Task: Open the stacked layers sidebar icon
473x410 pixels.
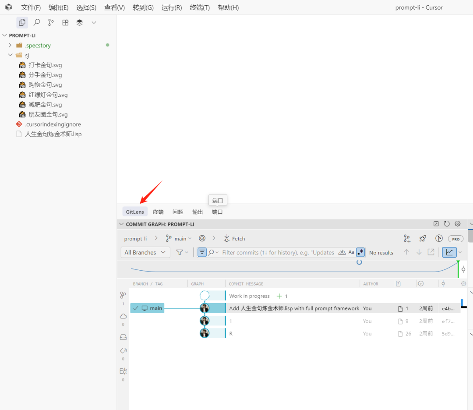Action: 80,22
